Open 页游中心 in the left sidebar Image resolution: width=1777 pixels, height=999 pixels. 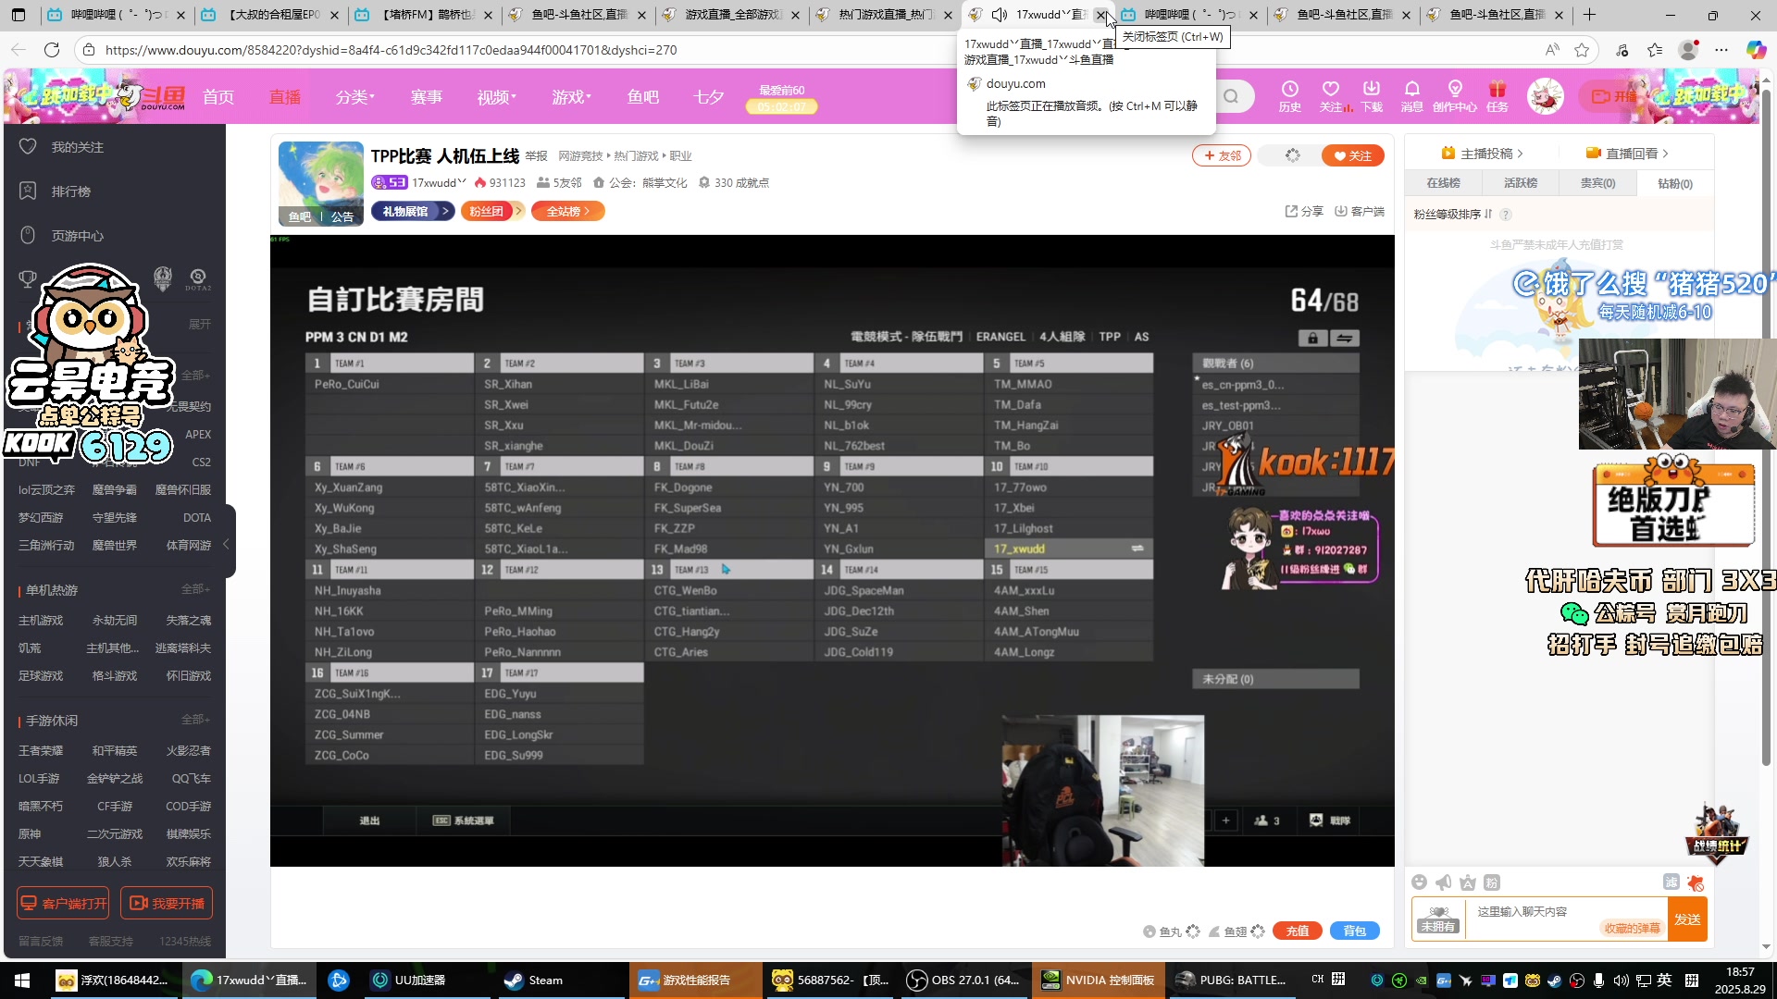point(77,236)
